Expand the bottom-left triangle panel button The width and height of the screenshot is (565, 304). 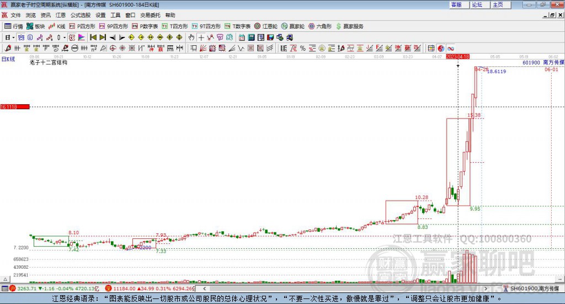(5, 279)
